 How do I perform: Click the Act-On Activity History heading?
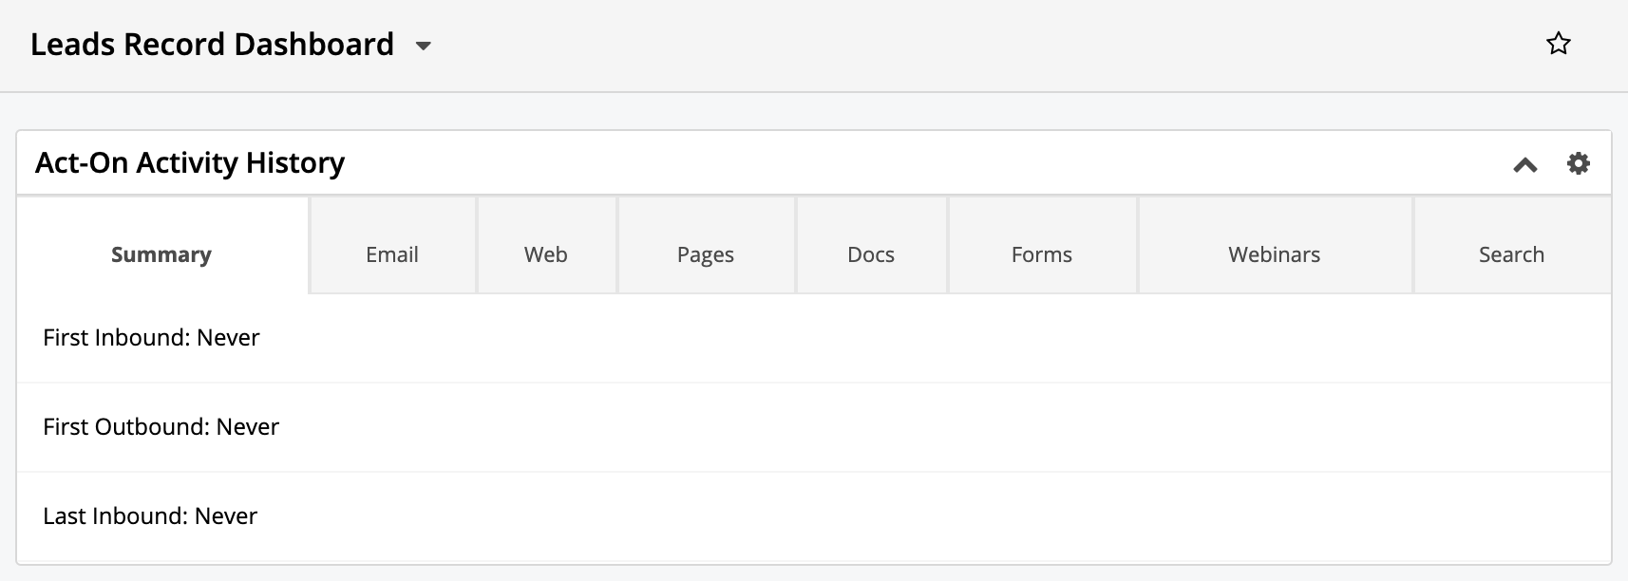(x=190, y=163)
